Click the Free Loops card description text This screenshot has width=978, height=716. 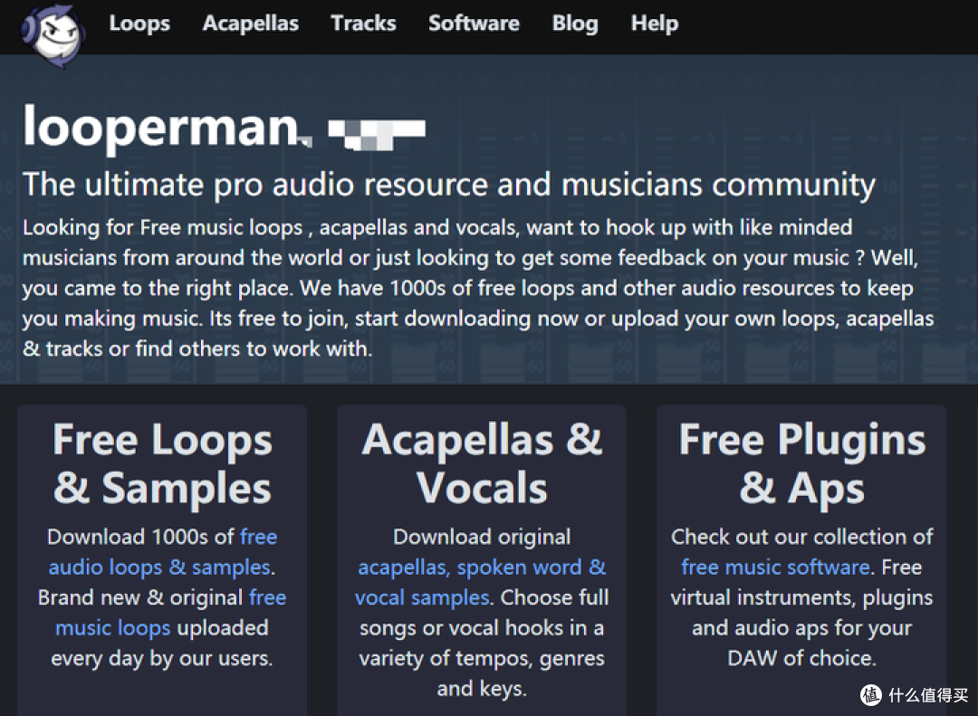(162, 597)
